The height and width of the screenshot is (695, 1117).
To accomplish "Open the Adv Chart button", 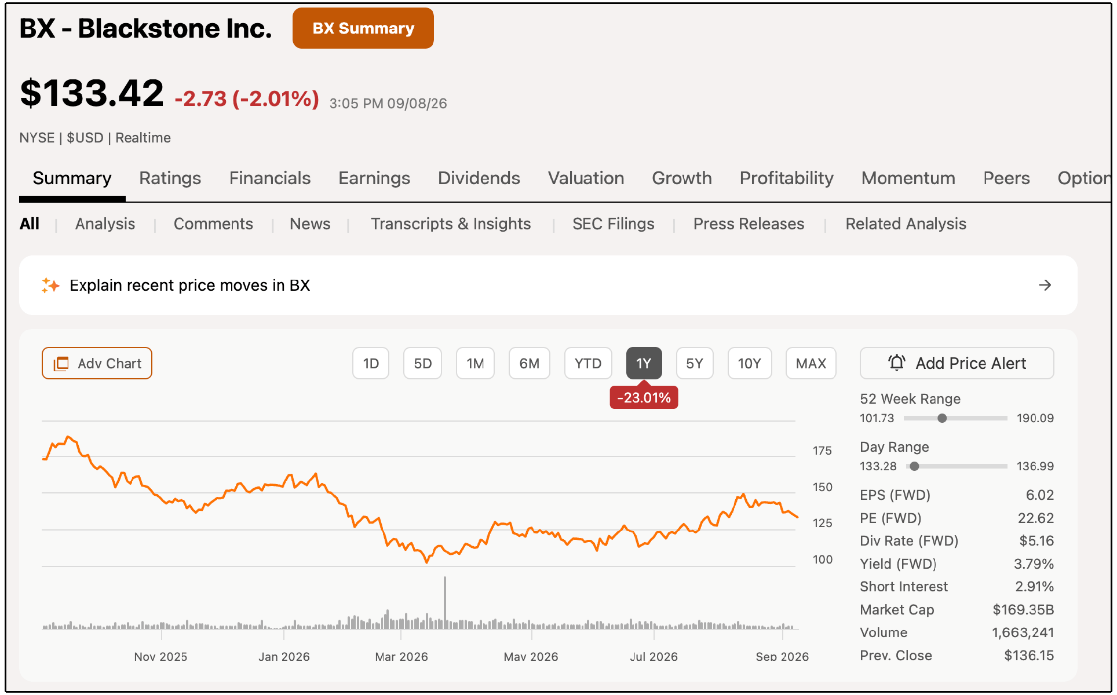I will 97,363.
